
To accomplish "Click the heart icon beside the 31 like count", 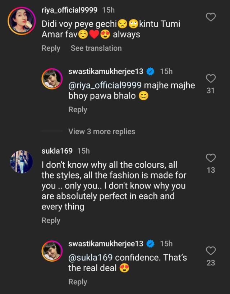I will coord(210,78).
